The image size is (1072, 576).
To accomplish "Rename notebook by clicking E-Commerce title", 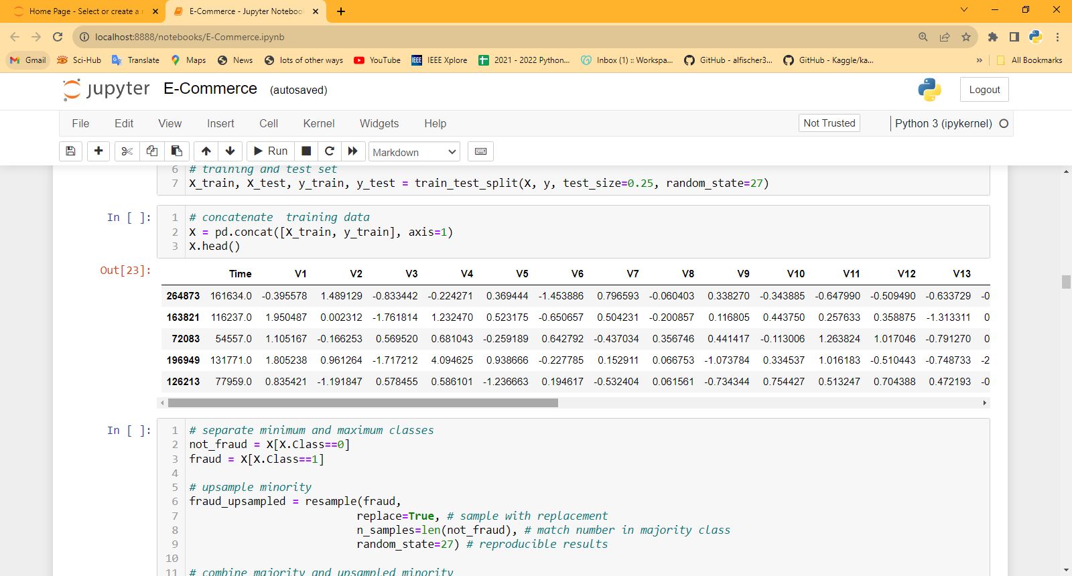I will pos(210,88).
